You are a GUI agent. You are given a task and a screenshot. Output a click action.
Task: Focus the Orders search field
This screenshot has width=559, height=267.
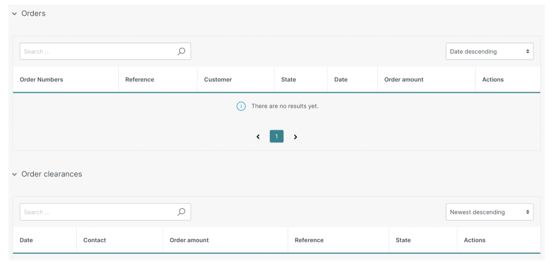105,51
